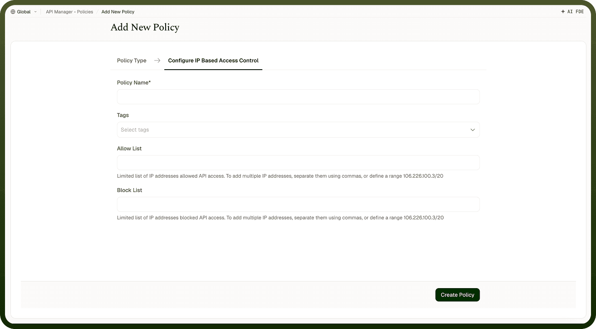596x329 pixels.
Task: Click the Allow List label
Action: click(x=129, y=148)
